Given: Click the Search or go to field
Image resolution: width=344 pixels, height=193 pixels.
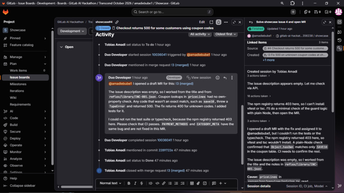Looking at the screenshot, I should [172, 12].
